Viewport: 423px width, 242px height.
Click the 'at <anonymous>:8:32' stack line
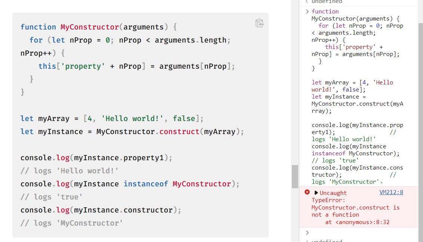pyautogui.click(x=357, y=222)
